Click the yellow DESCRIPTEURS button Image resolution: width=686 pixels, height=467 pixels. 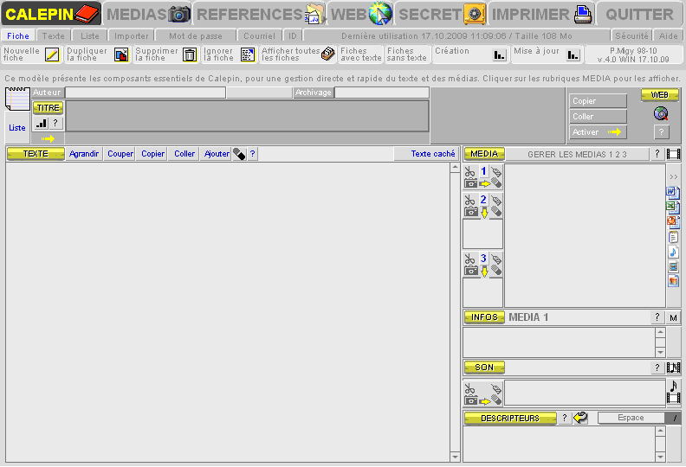(x=510, y=418)
